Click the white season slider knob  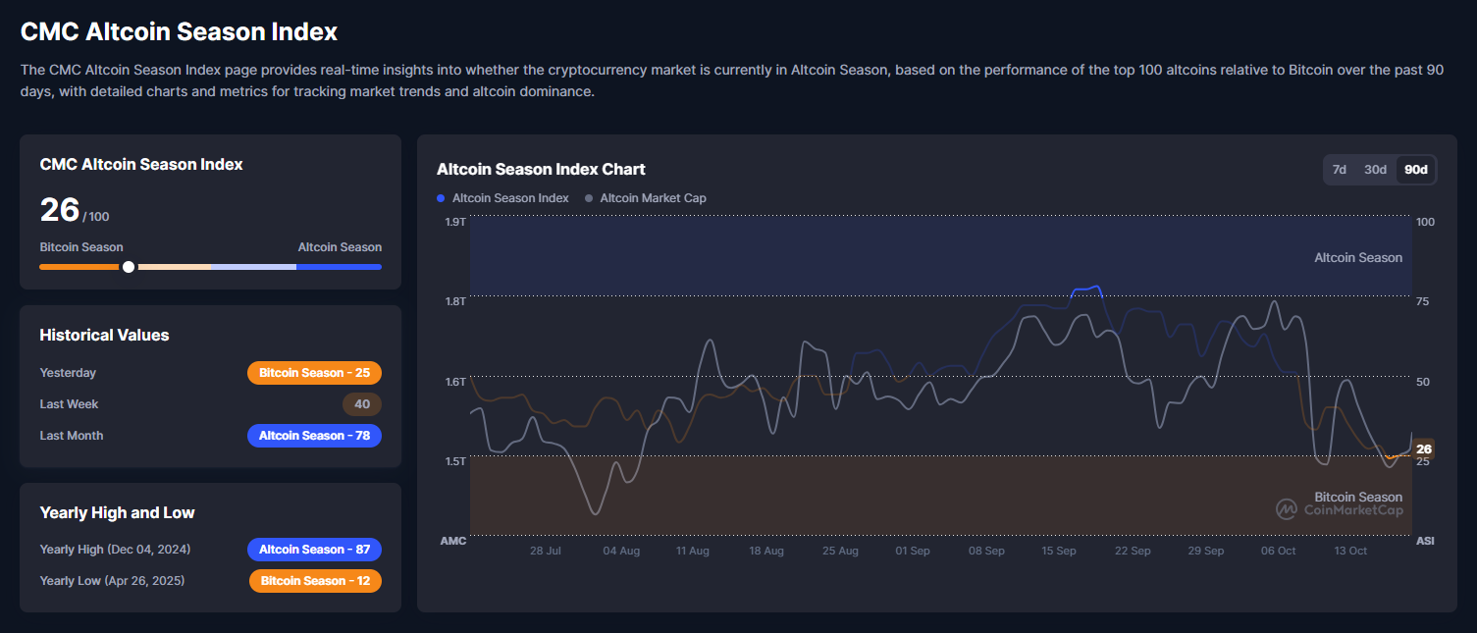tap(129, 267)
